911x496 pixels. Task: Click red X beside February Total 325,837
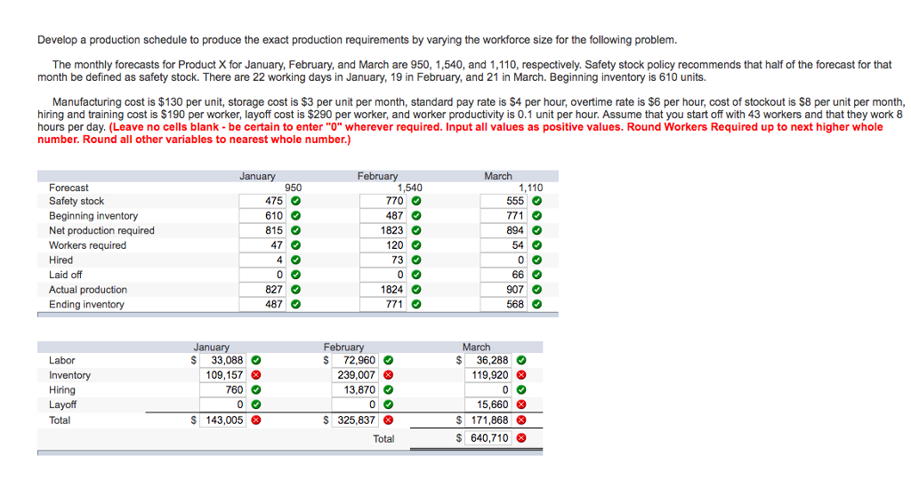tap(388, 420)
